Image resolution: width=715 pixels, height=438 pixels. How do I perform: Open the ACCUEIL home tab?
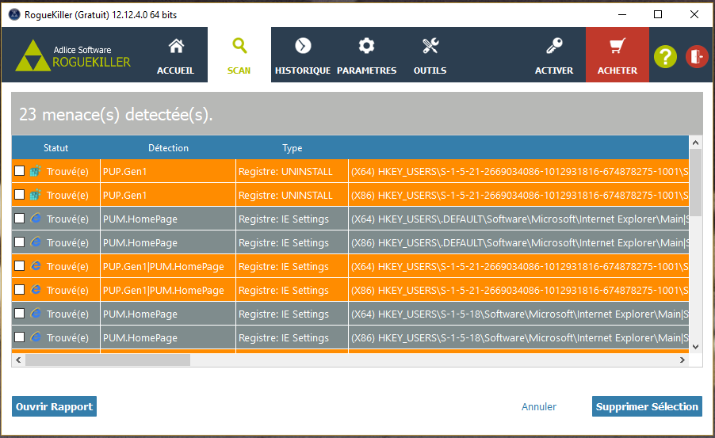(x=175, y=55)
